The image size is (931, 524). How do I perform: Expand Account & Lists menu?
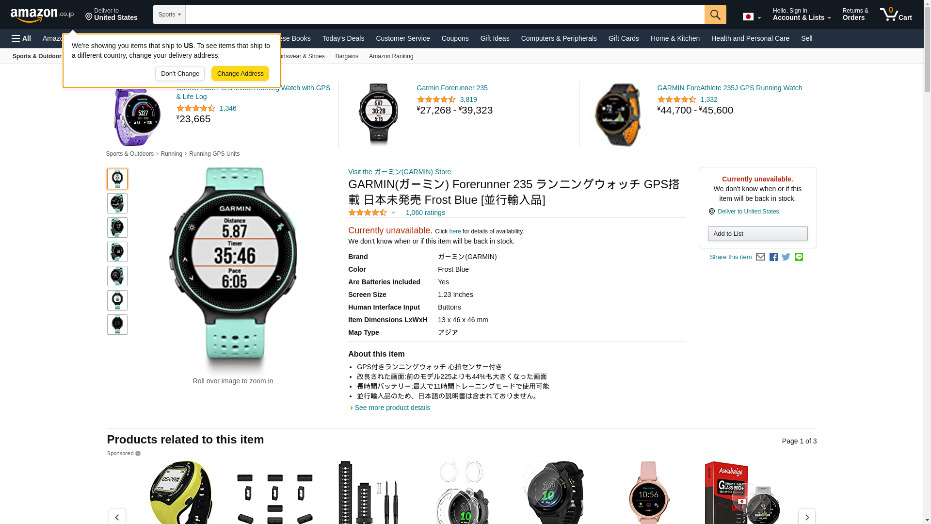coord(802,15)
